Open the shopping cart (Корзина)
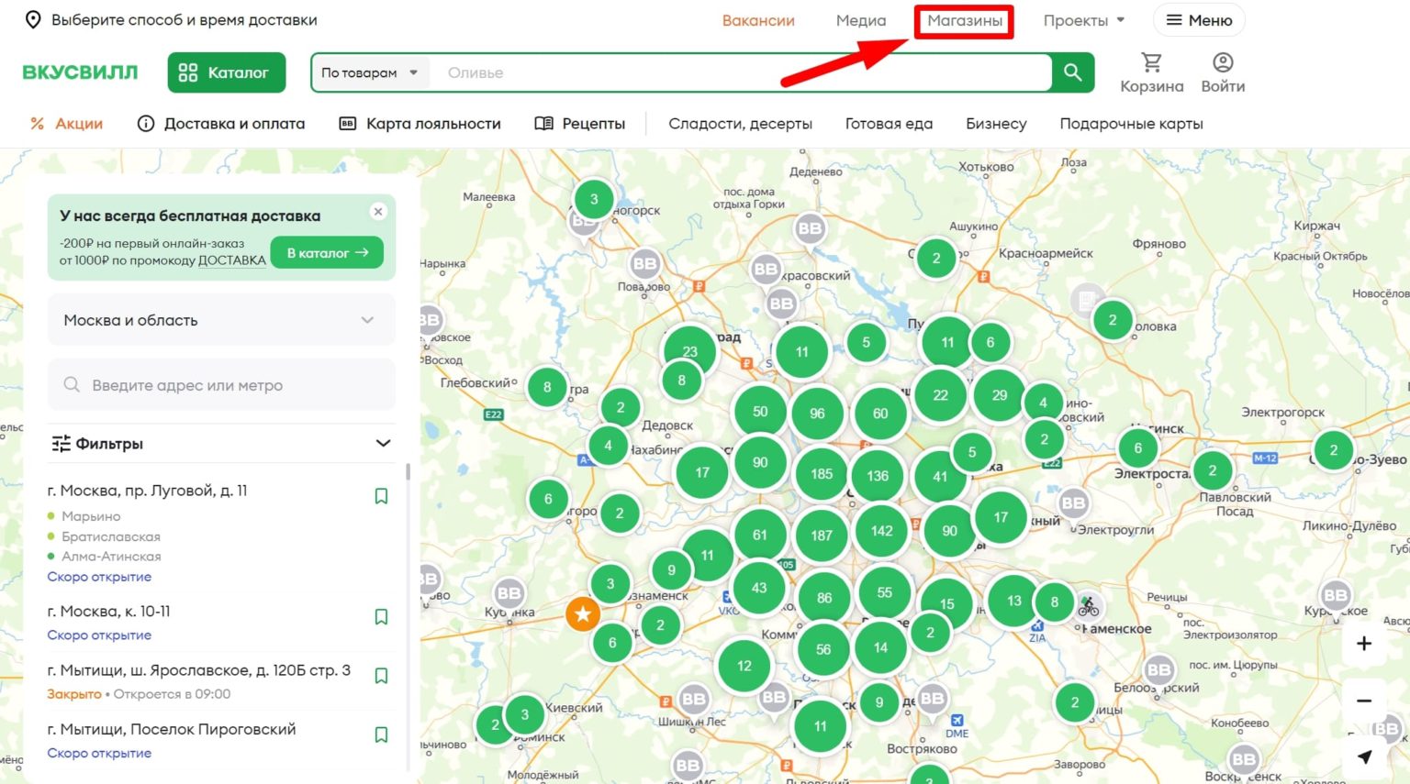 (1151, 72)
